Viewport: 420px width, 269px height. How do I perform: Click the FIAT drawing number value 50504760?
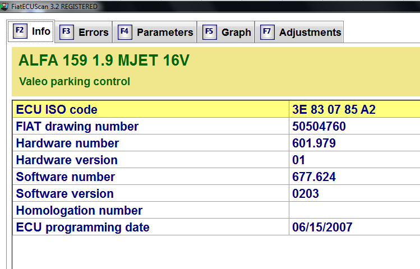pos(319,126)
